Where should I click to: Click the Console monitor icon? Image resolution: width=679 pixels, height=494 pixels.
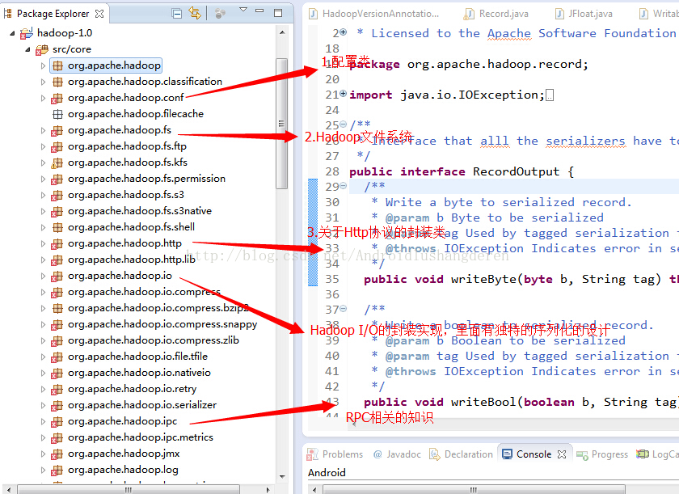(x=507, y=454)
